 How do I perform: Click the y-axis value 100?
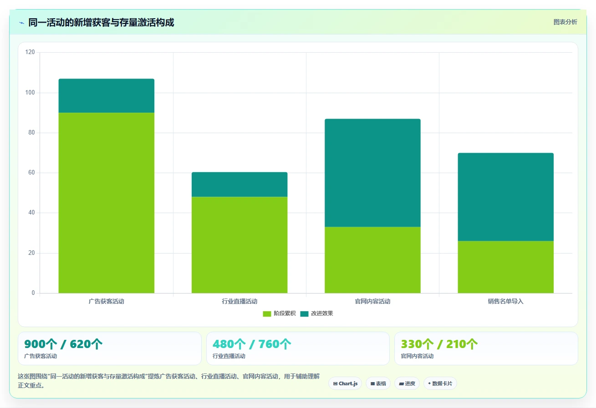click(x=30, y=93)
